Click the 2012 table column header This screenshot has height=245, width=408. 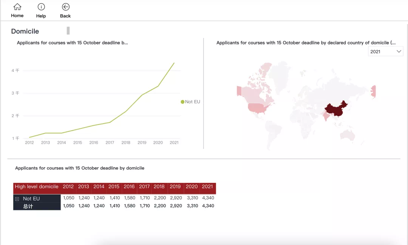click(68, 186)
